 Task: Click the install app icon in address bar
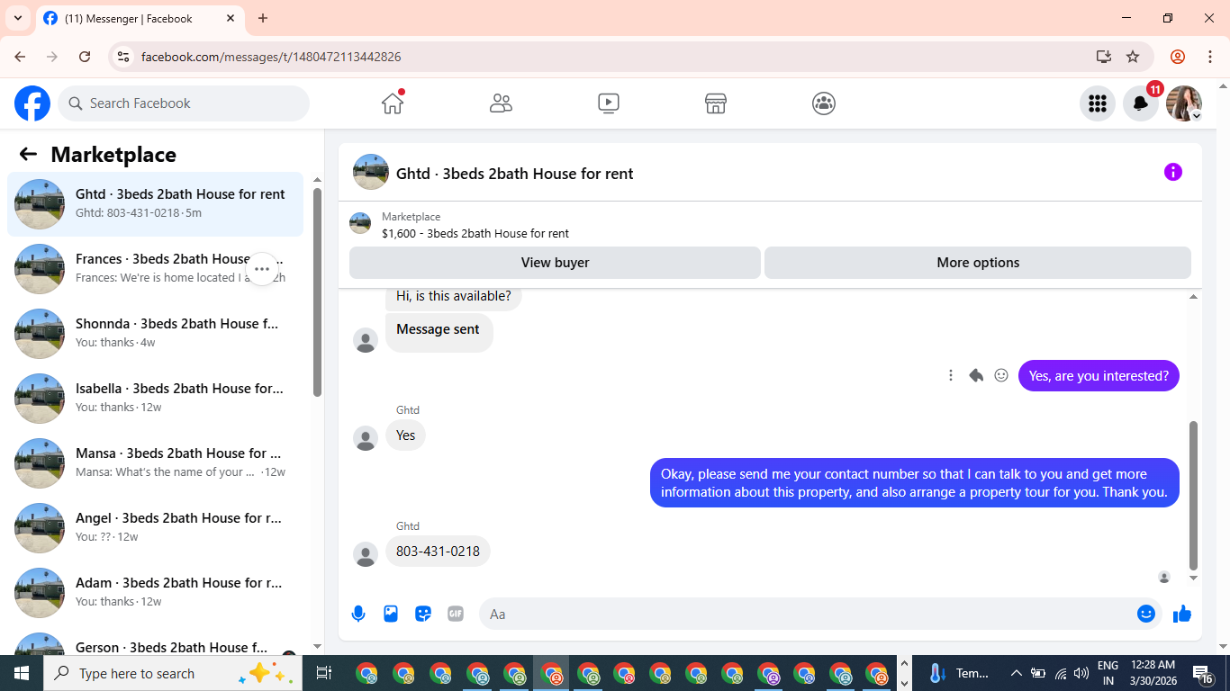point(1104,57)
